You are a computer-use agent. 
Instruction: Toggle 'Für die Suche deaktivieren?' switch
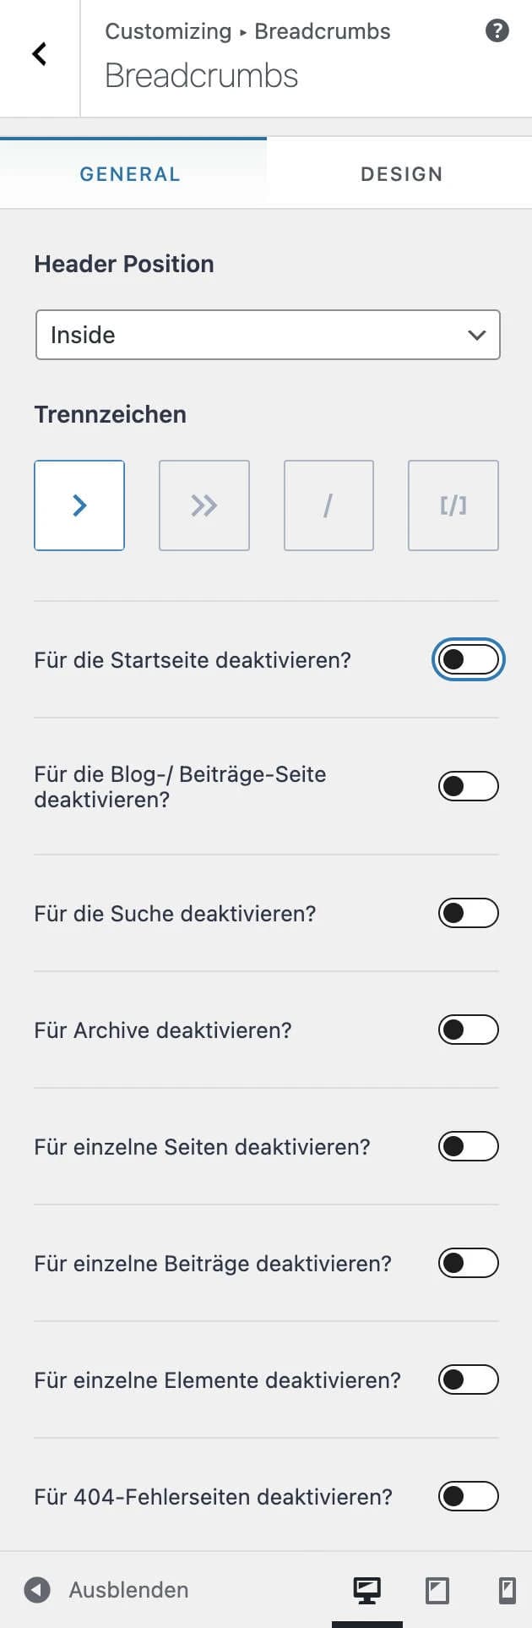click(x=469, y=913)
